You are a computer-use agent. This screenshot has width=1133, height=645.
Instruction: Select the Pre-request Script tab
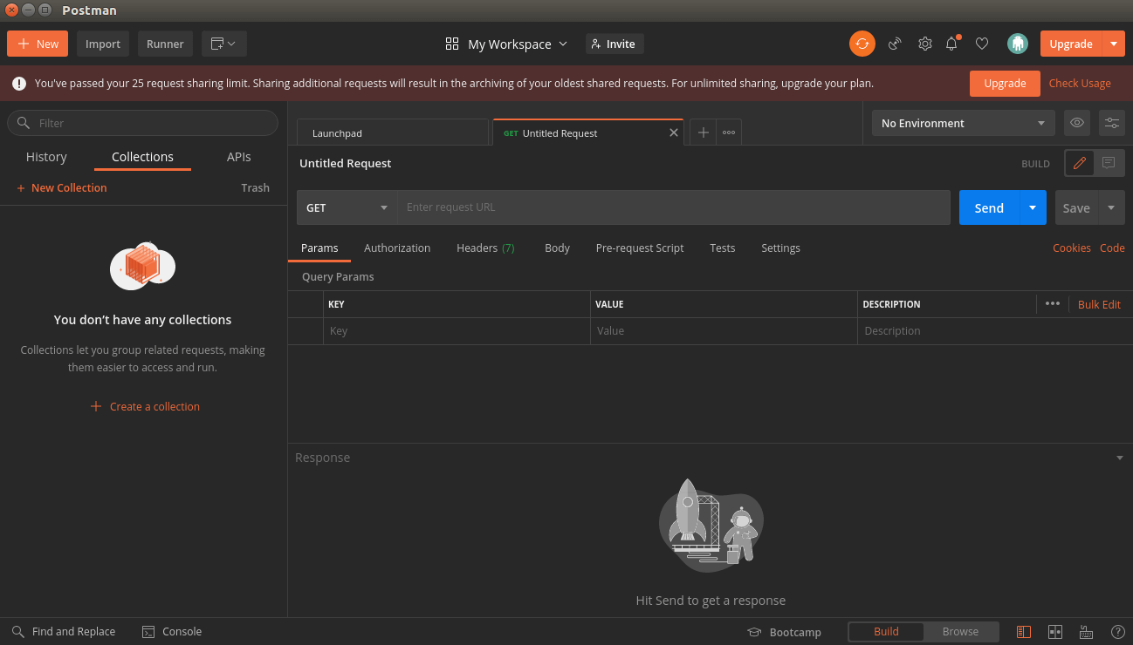[x=640, y=248]
